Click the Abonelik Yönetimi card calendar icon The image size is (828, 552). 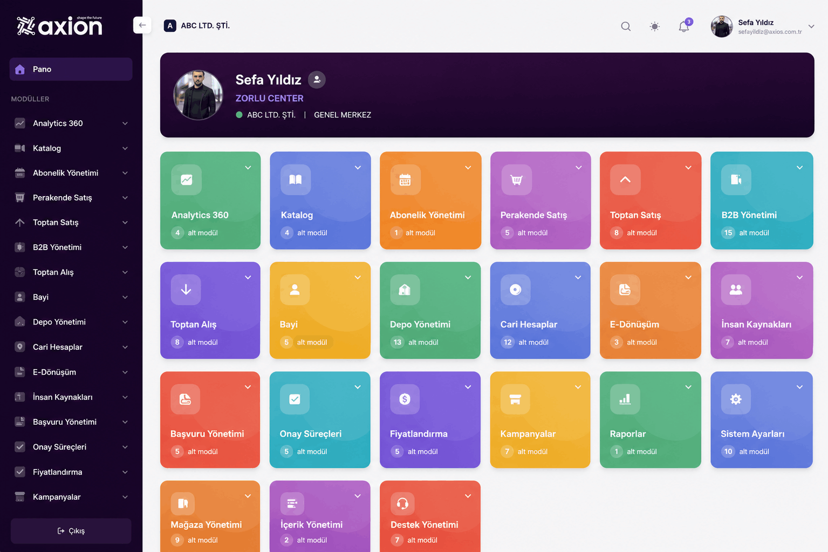405,180
